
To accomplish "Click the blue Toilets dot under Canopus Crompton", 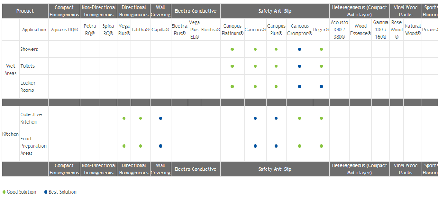I will tap(299, 66).
